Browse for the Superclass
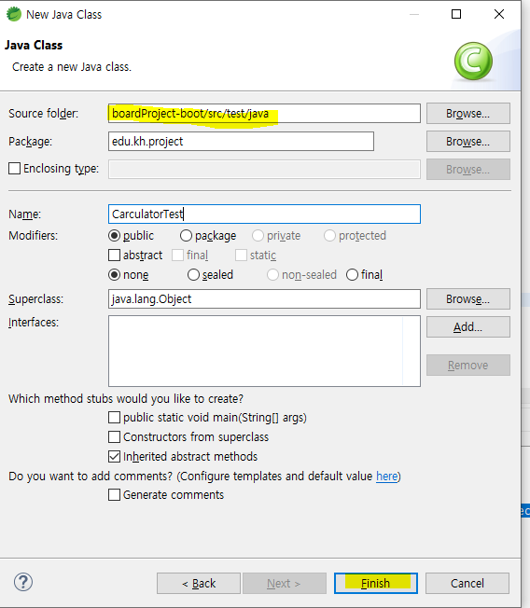 (x=467, y=299)
